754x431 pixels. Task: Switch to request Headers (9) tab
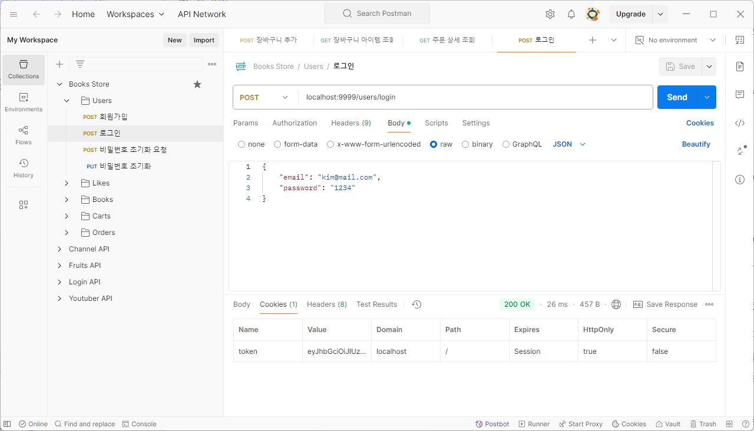(351, 123)
